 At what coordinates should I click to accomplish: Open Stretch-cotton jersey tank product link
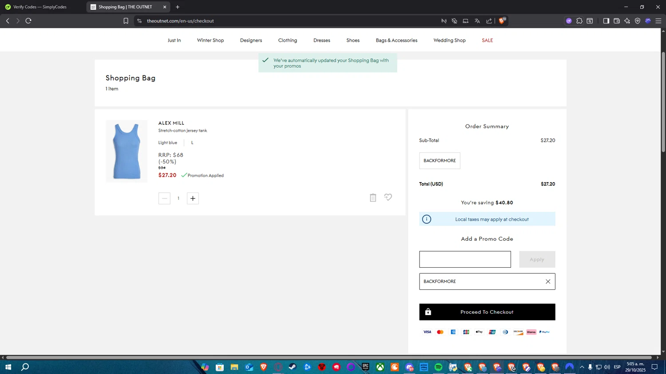[182, 131]
